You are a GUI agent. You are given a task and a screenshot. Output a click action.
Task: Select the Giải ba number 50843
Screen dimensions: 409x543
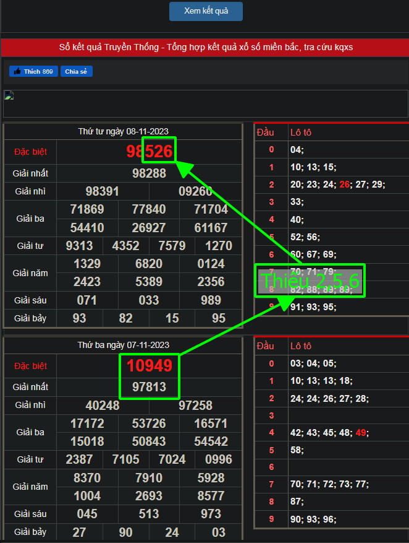point(149,441)
